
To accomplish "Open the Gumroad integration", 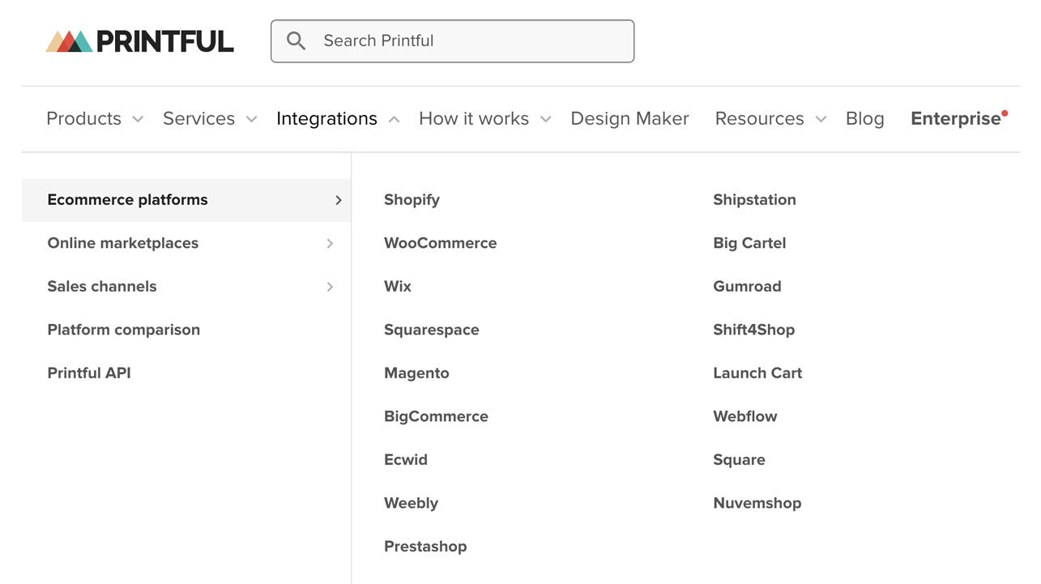I will click(747, 287).
